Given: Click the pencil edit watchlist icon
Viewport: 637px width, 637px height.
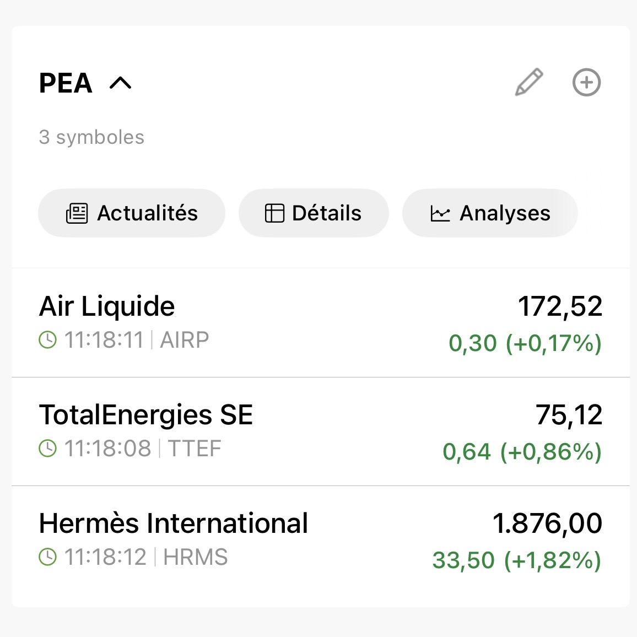Looking at the screenshot, I should 529,83.
